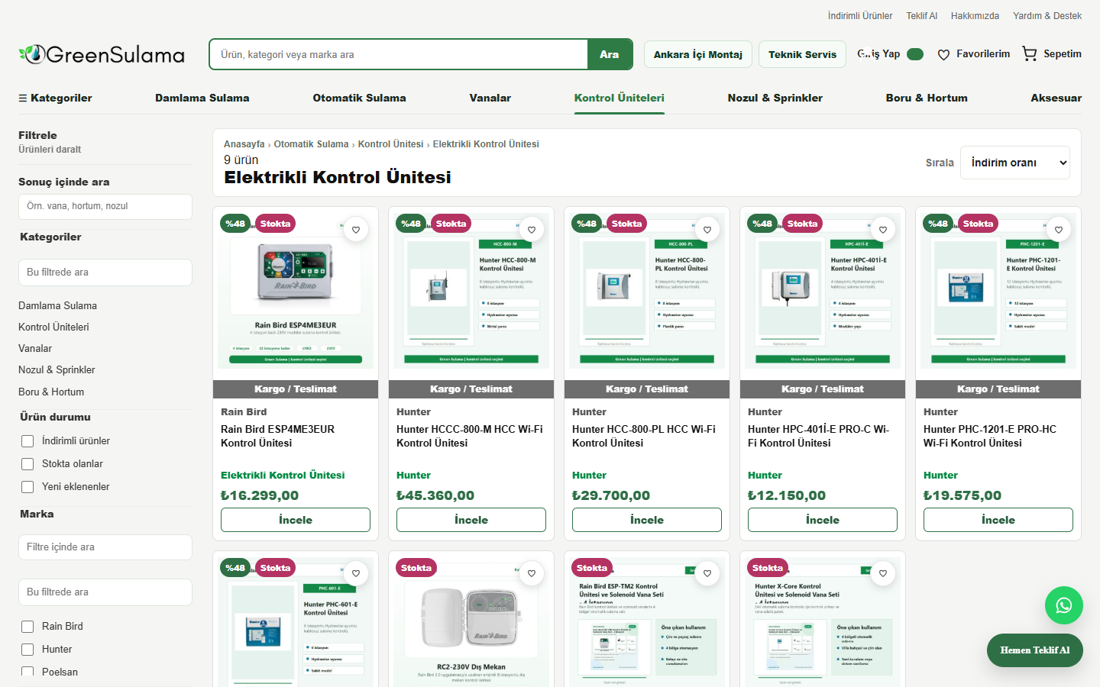
Task: Open the Sepetim shopping cart icon
Action: (x=1030, y=54)
